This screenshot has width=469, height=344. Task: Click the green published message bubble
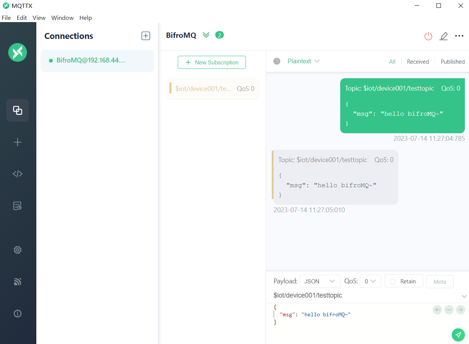(402, 106)
